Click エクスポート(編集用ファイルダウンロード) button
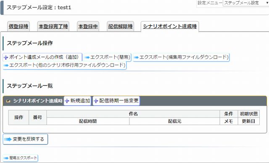 coord(181,57)
